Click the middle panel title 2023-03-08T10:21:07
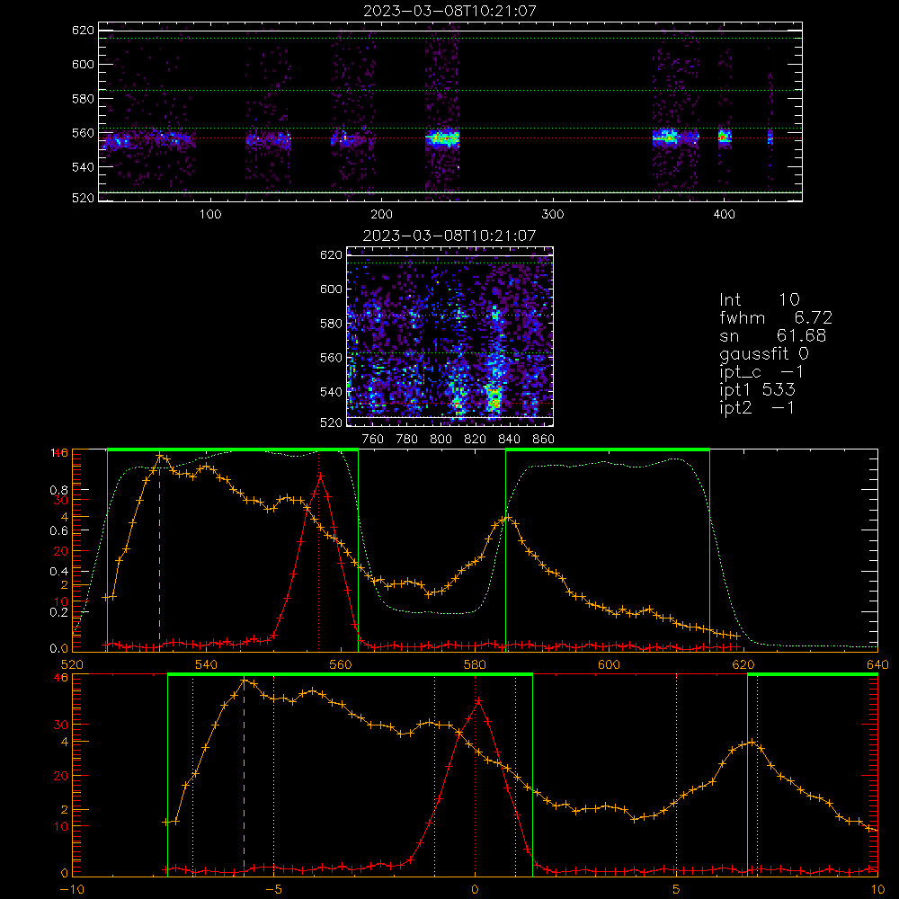Viewport: 899px width, 899px height. [449, 236]
